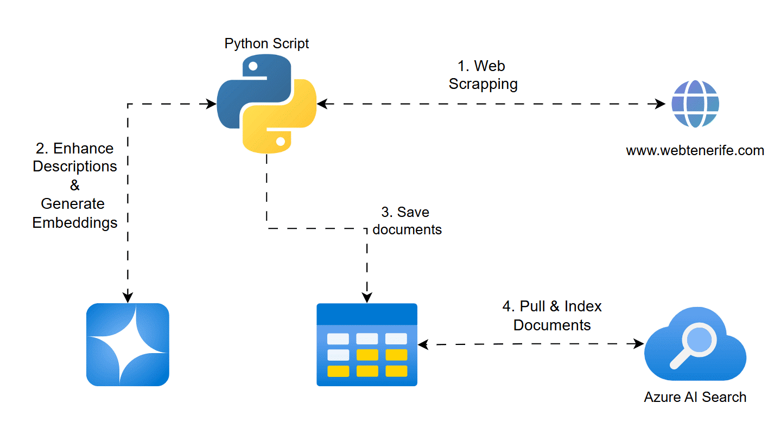The height and width of the screenshot is (435, 774).
Task: Click the "Azure AI Search" caption
Action: pos(695,397)
